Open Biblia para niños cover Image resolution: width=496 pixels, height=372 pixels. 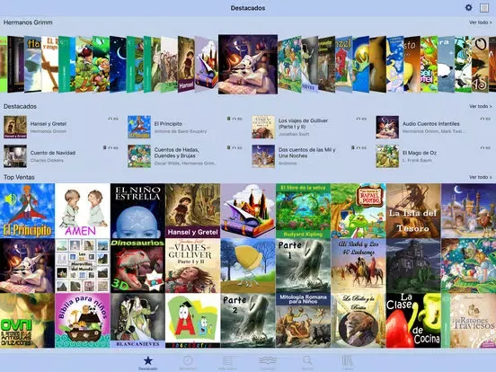pyautogui.click(x=83, y=321)
